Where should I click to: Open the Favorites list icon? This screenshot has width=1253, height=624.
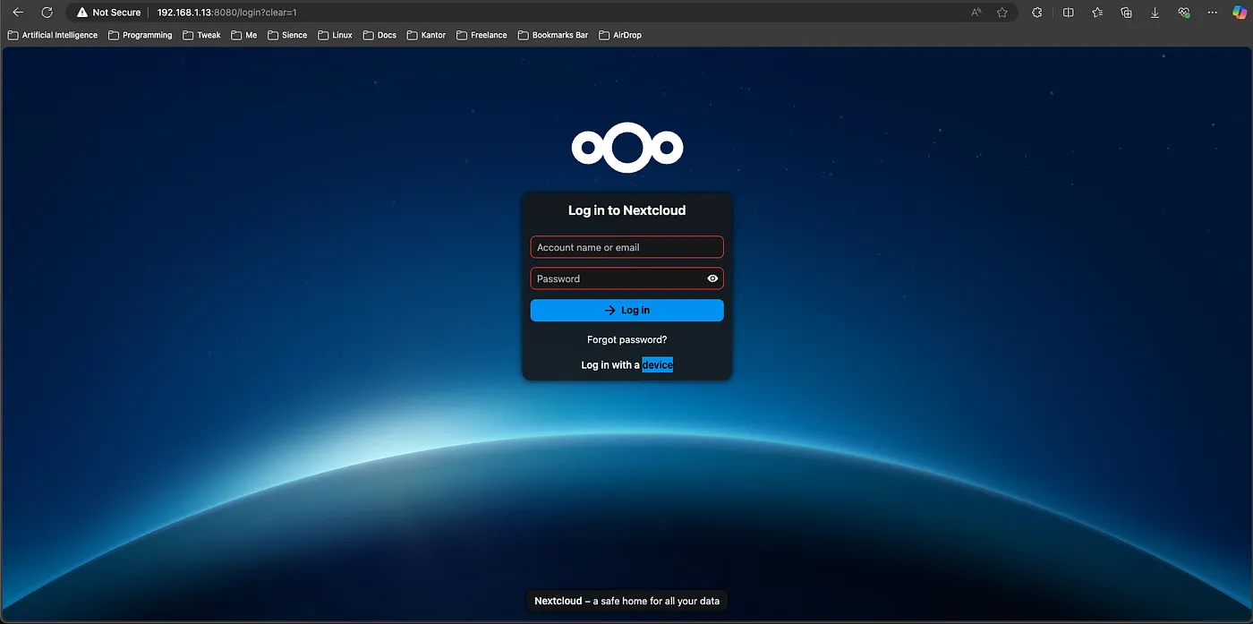(x=1097, y=13)
